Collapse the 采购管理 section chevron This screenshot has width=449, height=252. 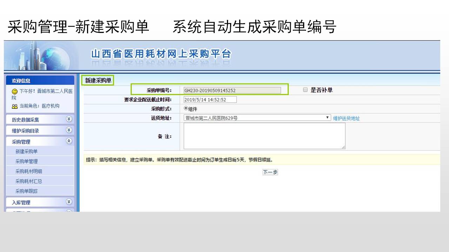69,141
